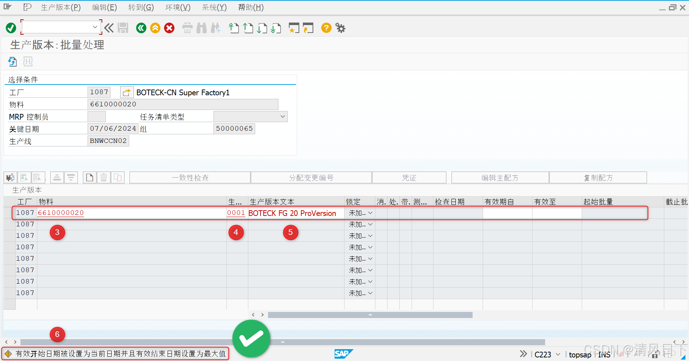Click the Save diskette icon

point(123,28)
